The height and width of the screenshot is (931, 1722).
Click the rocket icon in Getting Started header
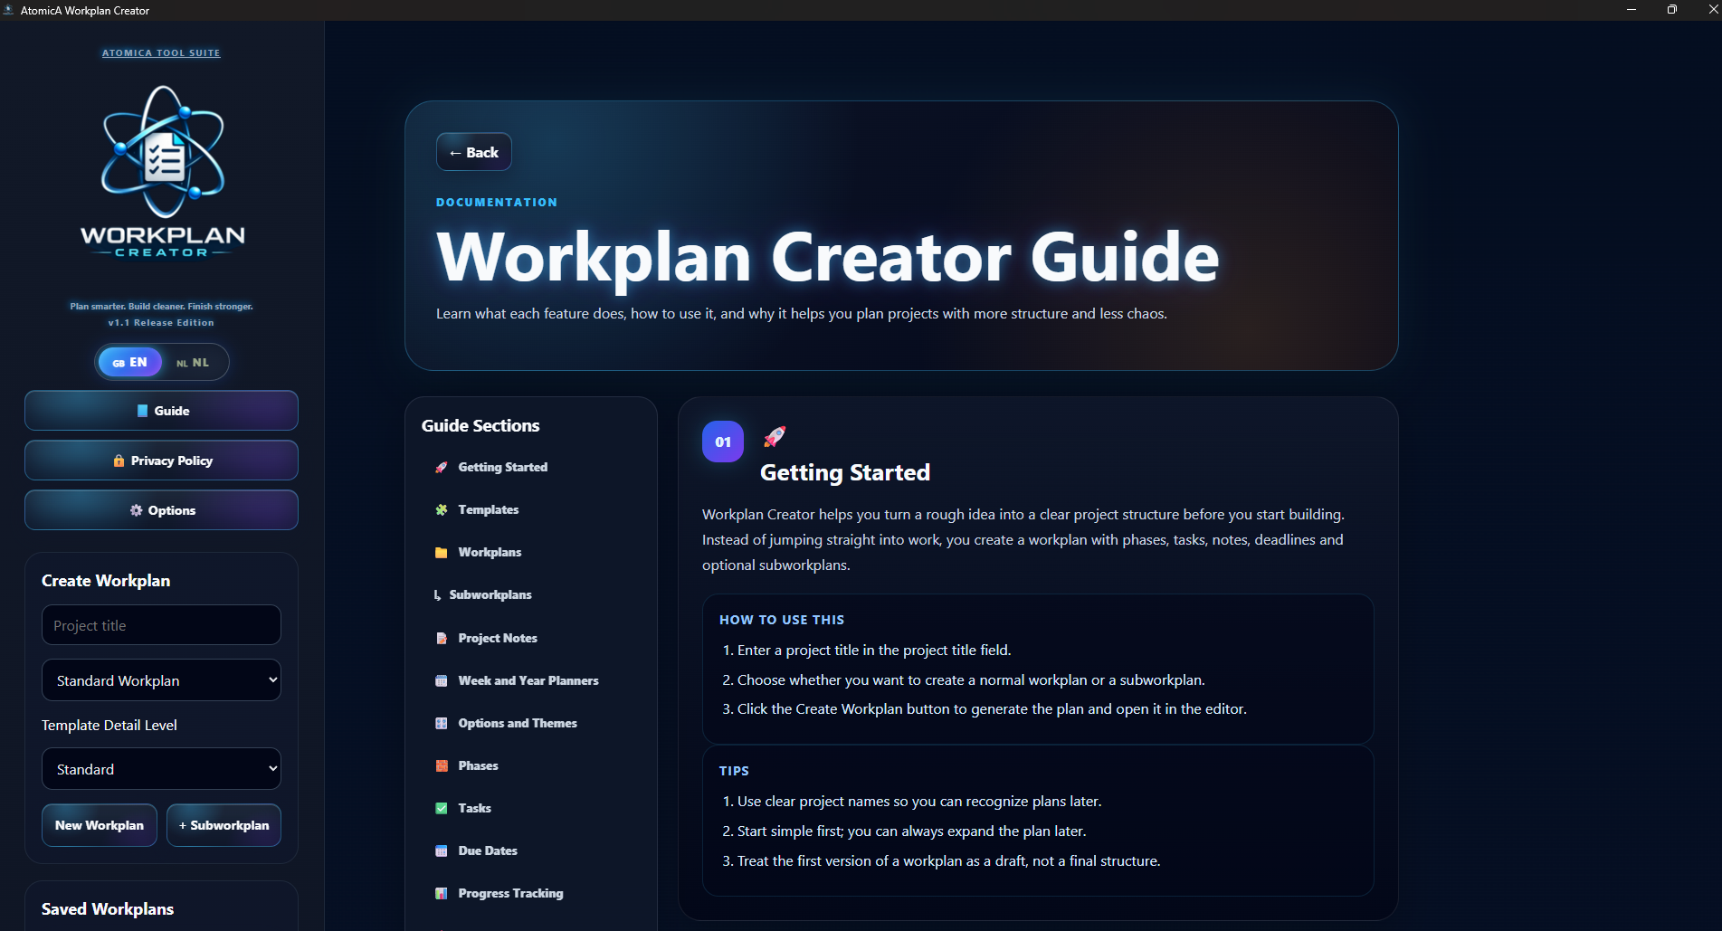tap(775, 437)
